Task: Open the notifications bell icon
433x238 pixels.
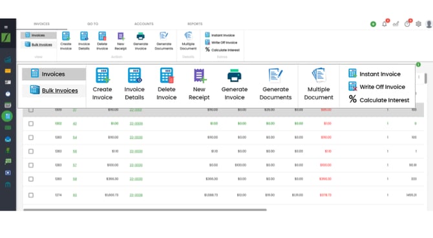Action: coord(385,24)
